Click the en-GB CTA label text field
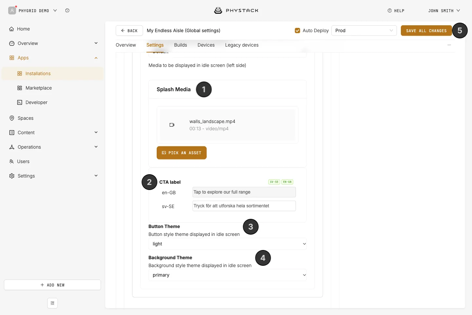 [244, 192]
